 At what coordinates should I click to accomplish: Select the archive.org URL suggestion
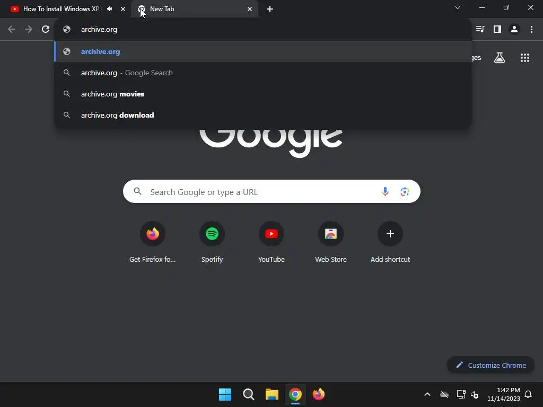tap(263, 51)
